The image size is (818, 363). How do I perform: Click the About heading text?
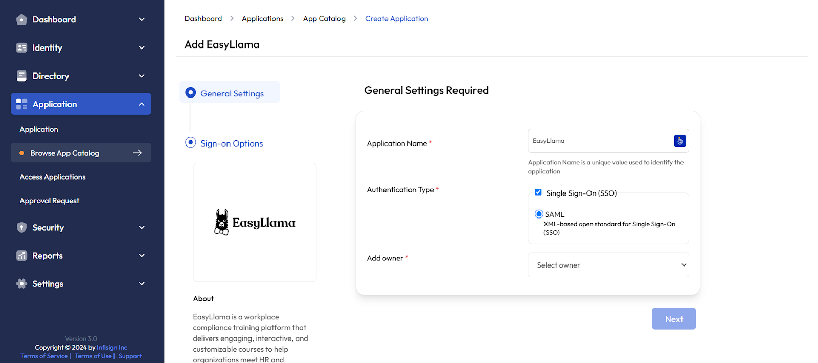point(203,298)
